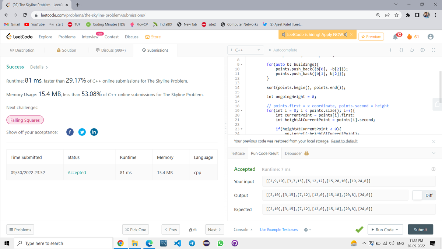This screenshot has height=249, width=442.
Task: Bookmark this page with the star icon
Action: click(396, 15)
